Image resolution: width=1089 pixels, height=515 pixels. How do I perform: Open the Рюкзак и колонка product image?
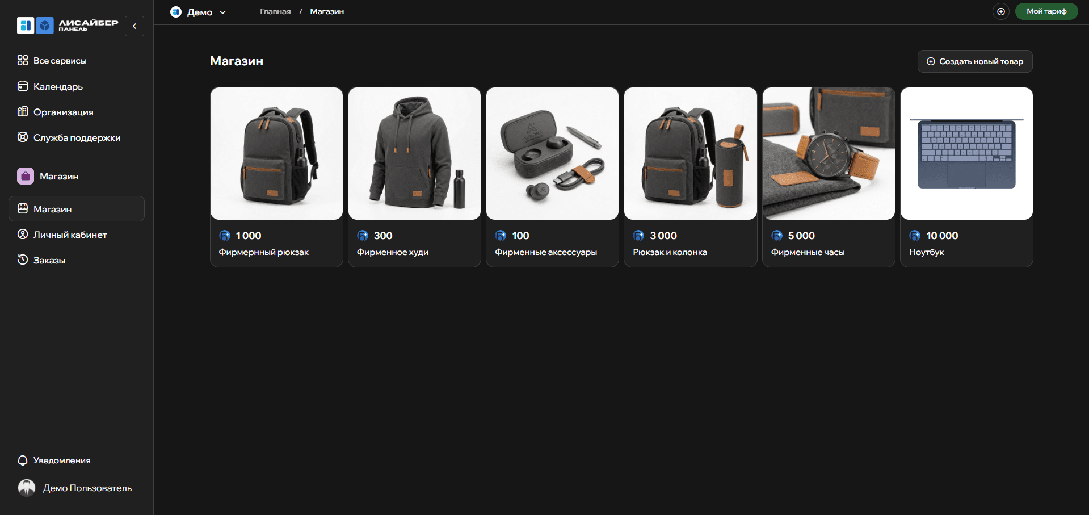[691, 153]
